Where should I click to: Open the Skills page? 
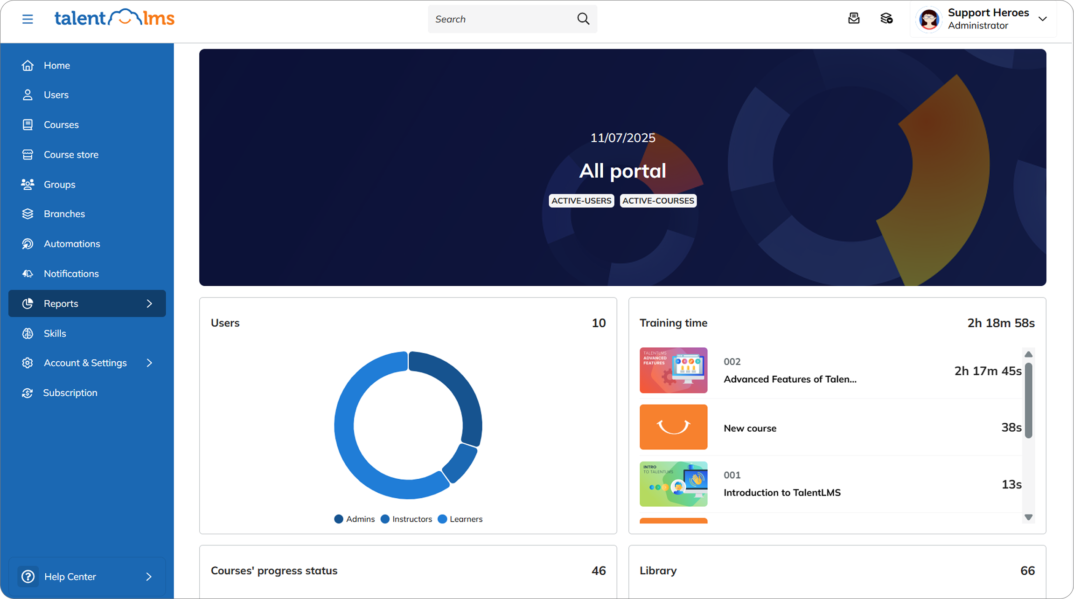[87, 333]
